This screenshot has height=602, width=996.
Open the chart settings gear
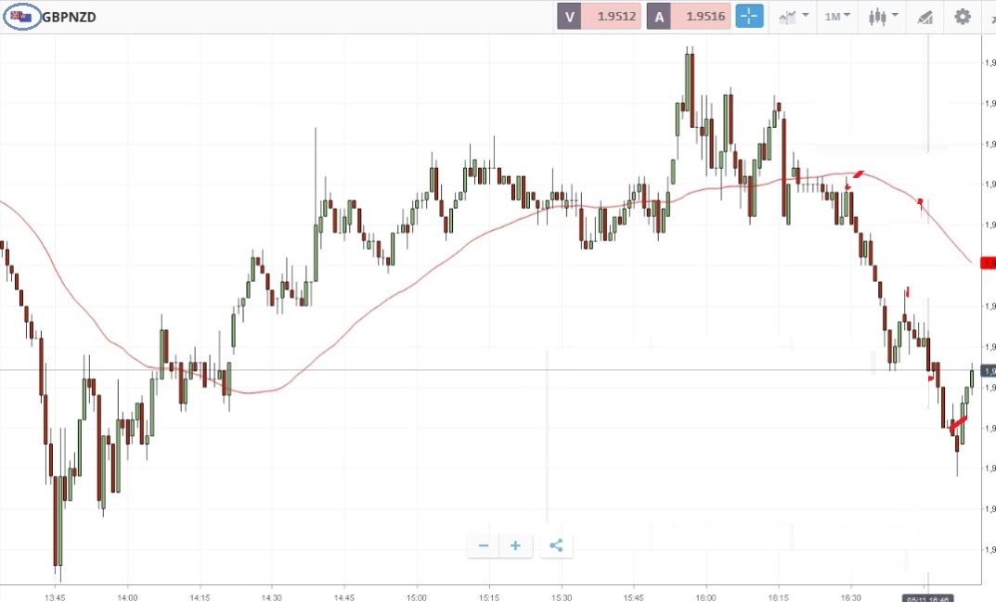[x=963, y=17]
